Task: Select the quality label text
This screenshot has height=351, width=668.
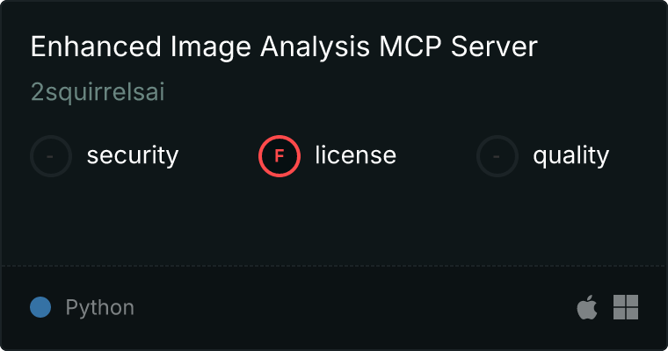Action: pyautogui.click(x=570, y=155)
